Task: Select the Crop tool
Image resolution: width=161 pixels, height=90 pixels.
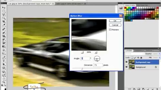Action: pos(4,22)
